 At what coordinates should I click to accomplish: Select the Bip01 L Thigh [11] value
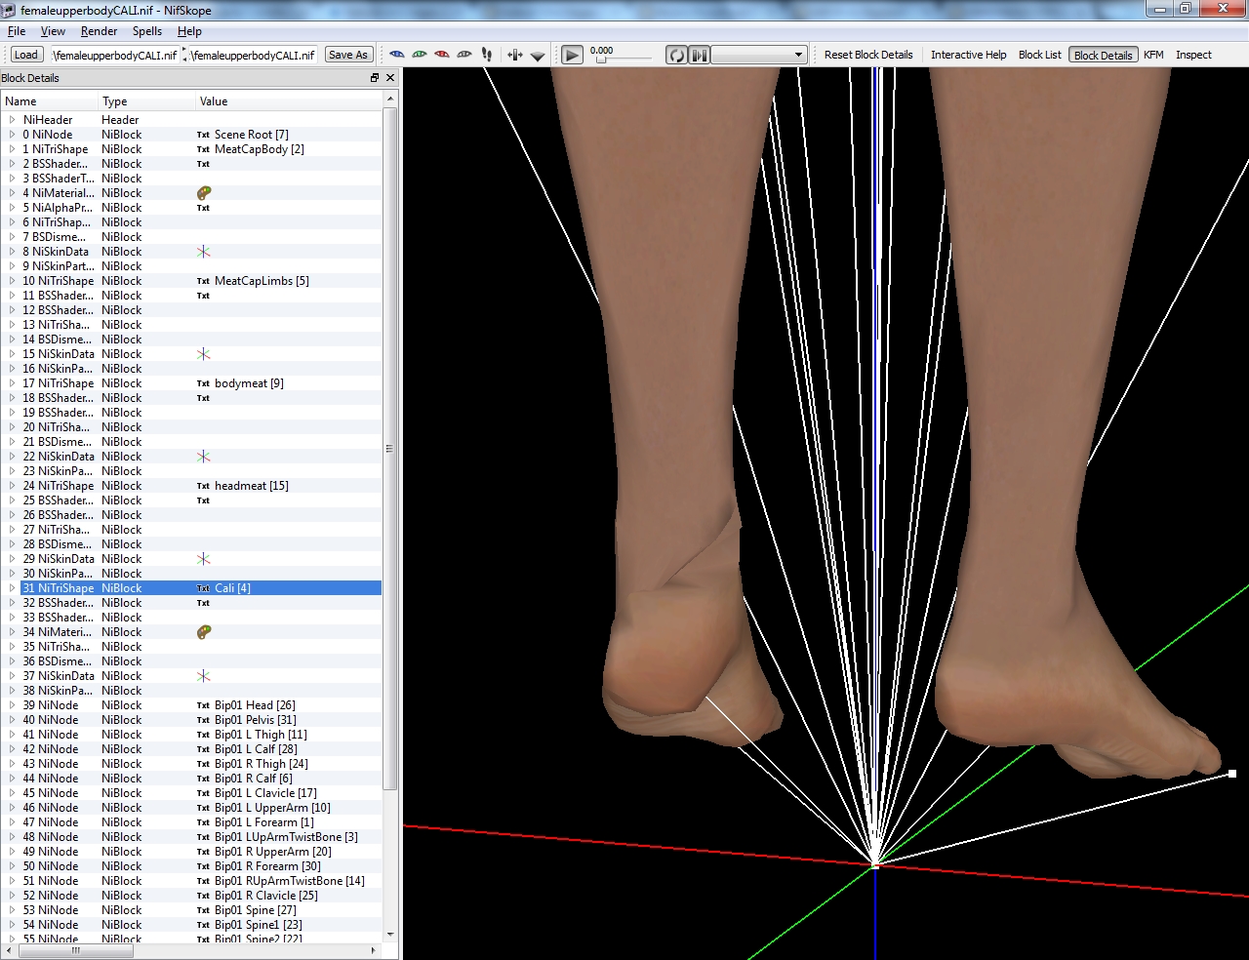point(261,735)
